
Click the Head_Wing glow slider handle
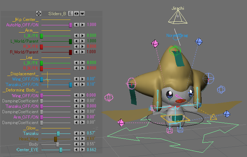(56, 139)
